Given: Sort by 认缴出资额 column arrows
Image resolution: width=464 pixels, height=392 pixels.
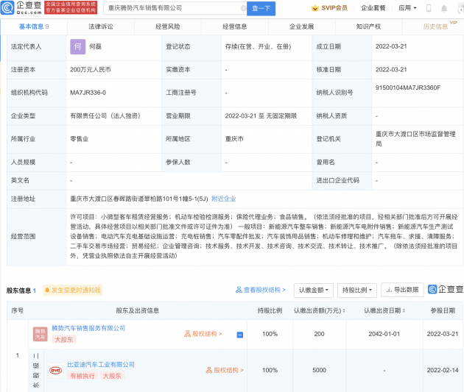Looking at the screenshot, I should [344, 310].
